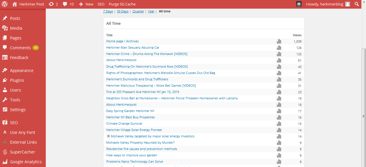Screen dimensions: 366x167
Task: Open Free ways to improve your garden post
Action: [132, 155]
